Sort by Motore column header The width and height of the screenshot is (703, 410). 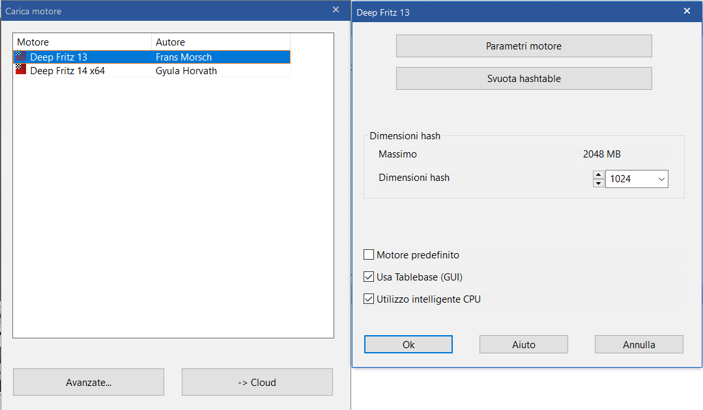click(x=83, y=42)
